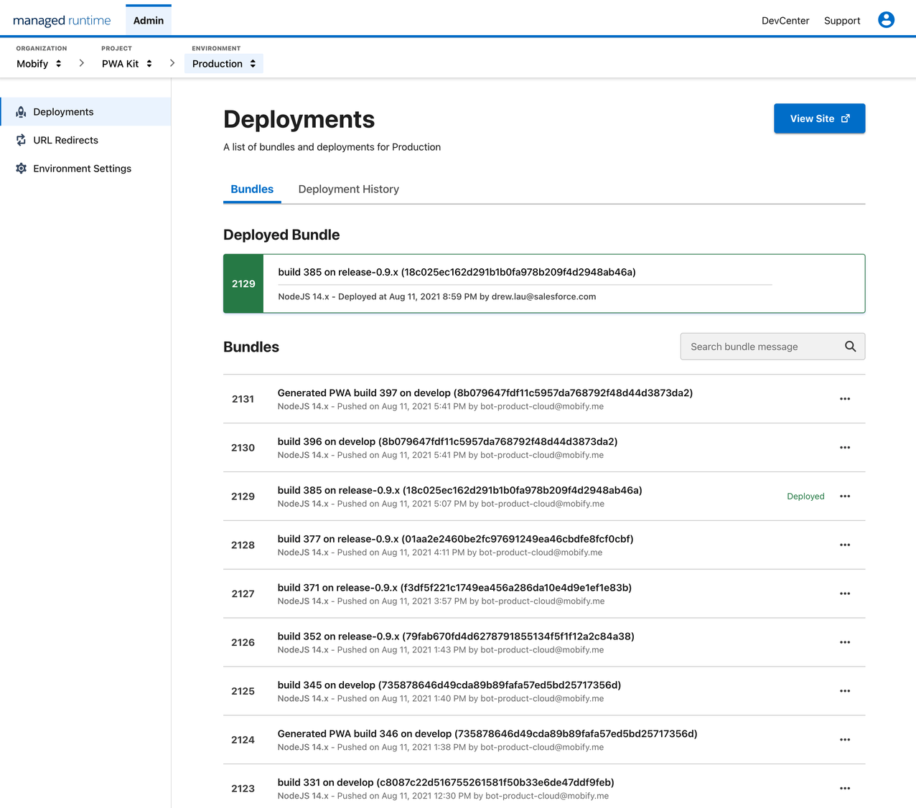Open the three-dot menu for bundle 2126
Viewport: 916px width, 808px height.
844,642
